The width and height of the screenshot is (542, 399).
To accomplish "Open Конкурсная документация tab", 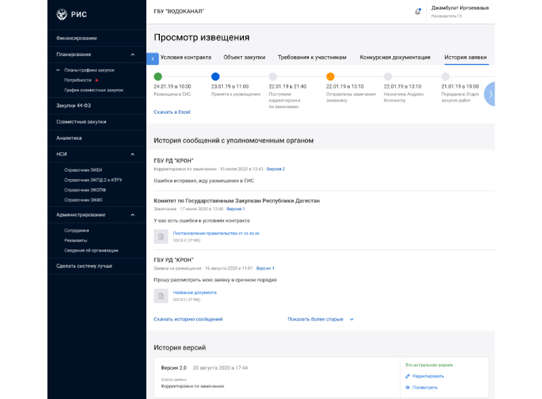I will point(395,57).
